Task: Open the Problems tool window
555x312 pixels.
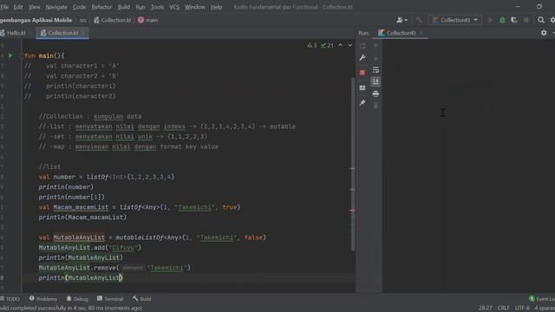Action: tap(43, 299)
